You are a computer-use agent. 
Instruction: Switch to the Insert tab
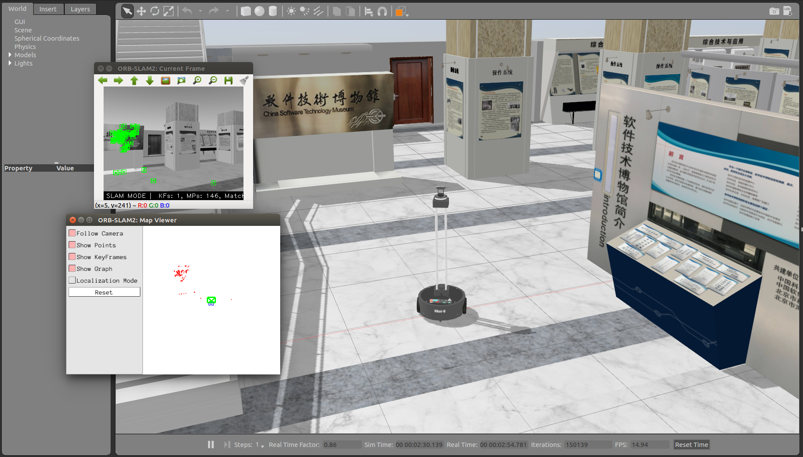click(48, 8)
